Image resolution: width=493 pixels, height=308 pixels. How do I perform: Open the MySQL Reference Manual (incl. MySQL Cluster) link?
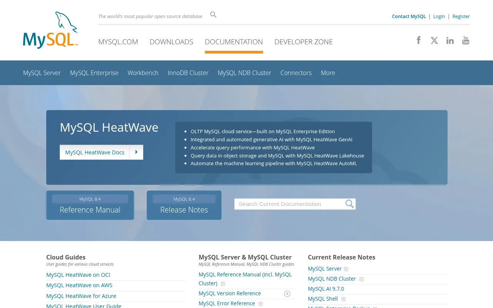(245, 279)
